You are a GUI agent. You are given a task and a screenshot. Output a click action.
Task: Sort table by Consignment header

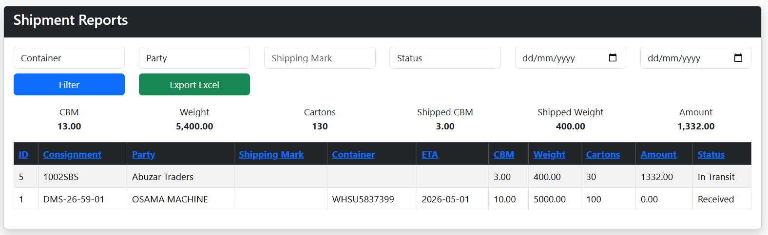pyautogui.click(x=72, y=154)
